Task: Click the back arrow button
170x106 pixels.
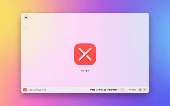Action: tap(26, 17)
